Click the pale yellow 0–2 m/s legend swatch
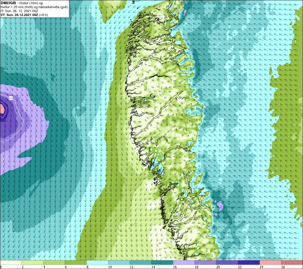303x269 pixels. click(x=11, y=262)
